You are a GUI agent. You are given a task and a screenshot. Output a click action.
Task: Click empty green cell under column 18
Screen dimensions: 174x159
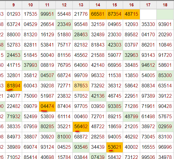pyautogui.click(x=165, y=14)
